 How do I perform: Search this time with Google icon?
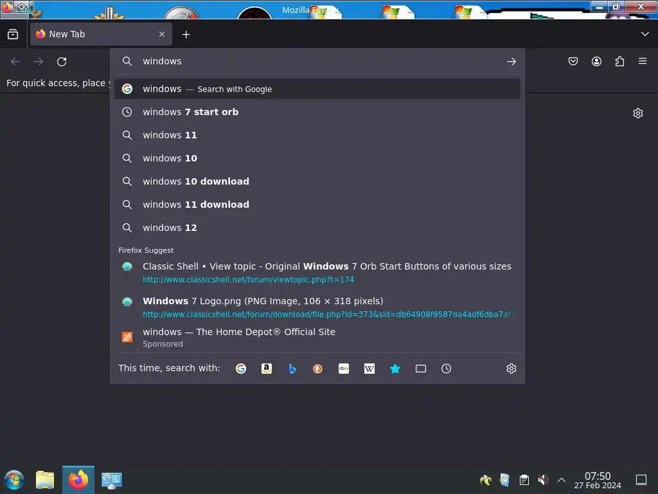[241, 369]
